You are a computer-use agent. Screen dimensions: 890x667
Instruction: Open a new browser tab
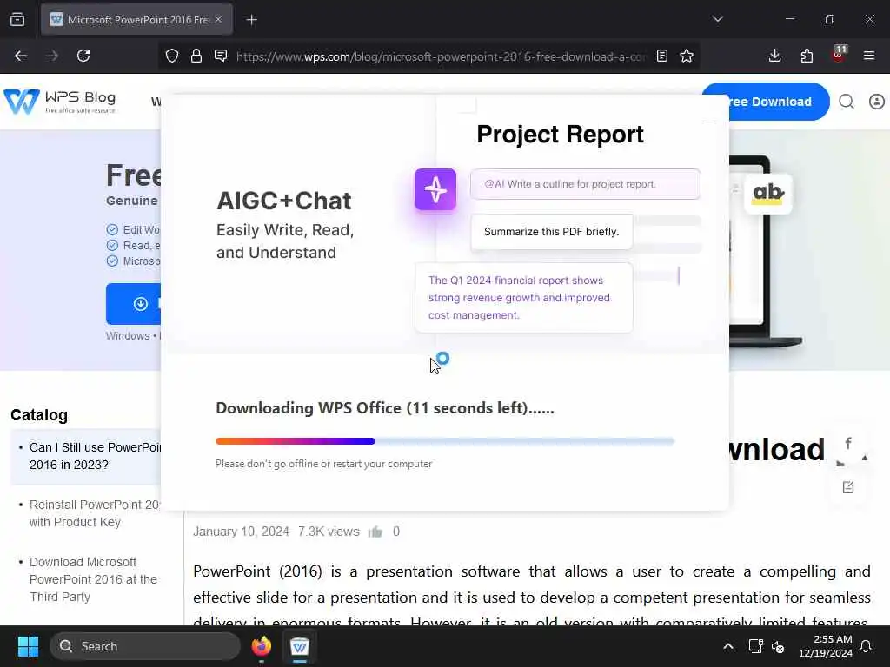point(252,20)
